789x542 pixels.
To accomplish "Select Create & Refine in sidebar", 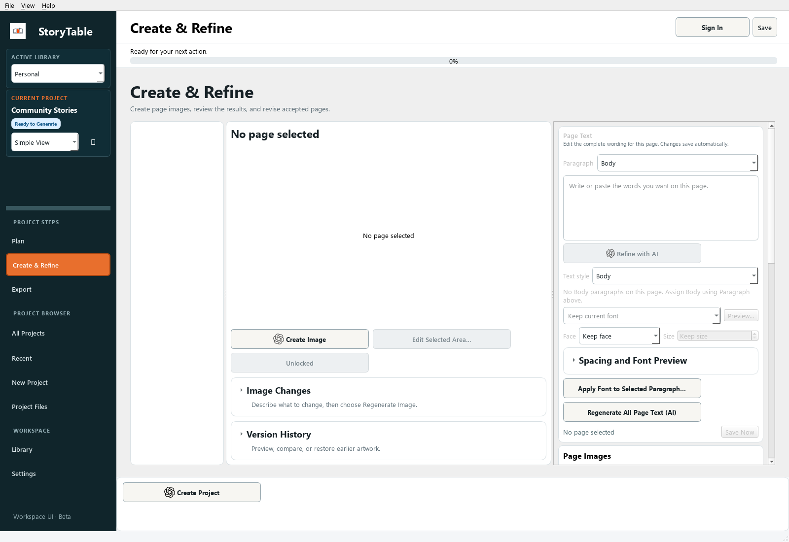I will pyautogui.click(x=58, y=265).
